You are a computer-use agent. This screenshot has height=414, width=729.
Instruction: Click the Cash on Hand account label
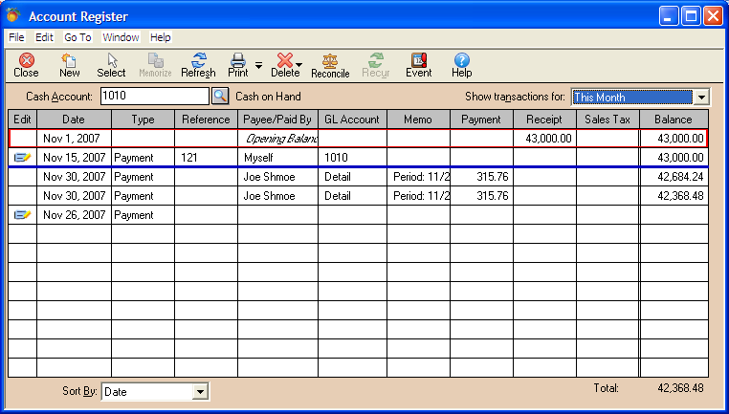tap(268, 97)
